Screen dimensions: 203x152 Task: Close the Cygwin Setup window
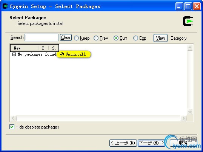197,6
